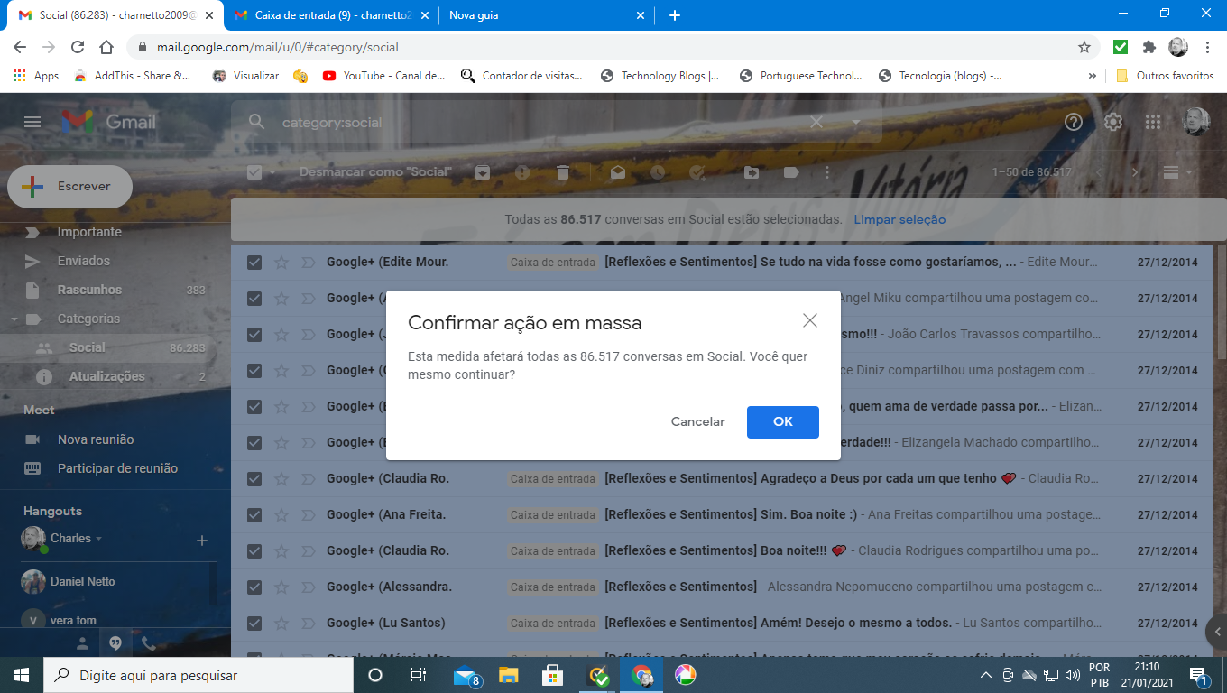This screenshot has width=1227, height=693.
Task: Click the Gmail logo
Action: pos(108,122)
